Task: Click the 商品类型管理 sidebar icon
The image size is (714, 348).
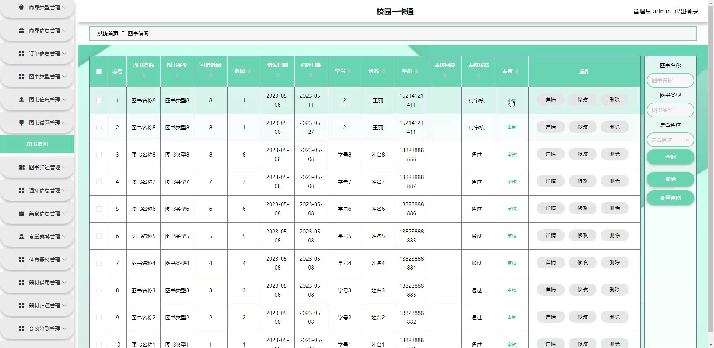Action: click(x=22, y=7)
